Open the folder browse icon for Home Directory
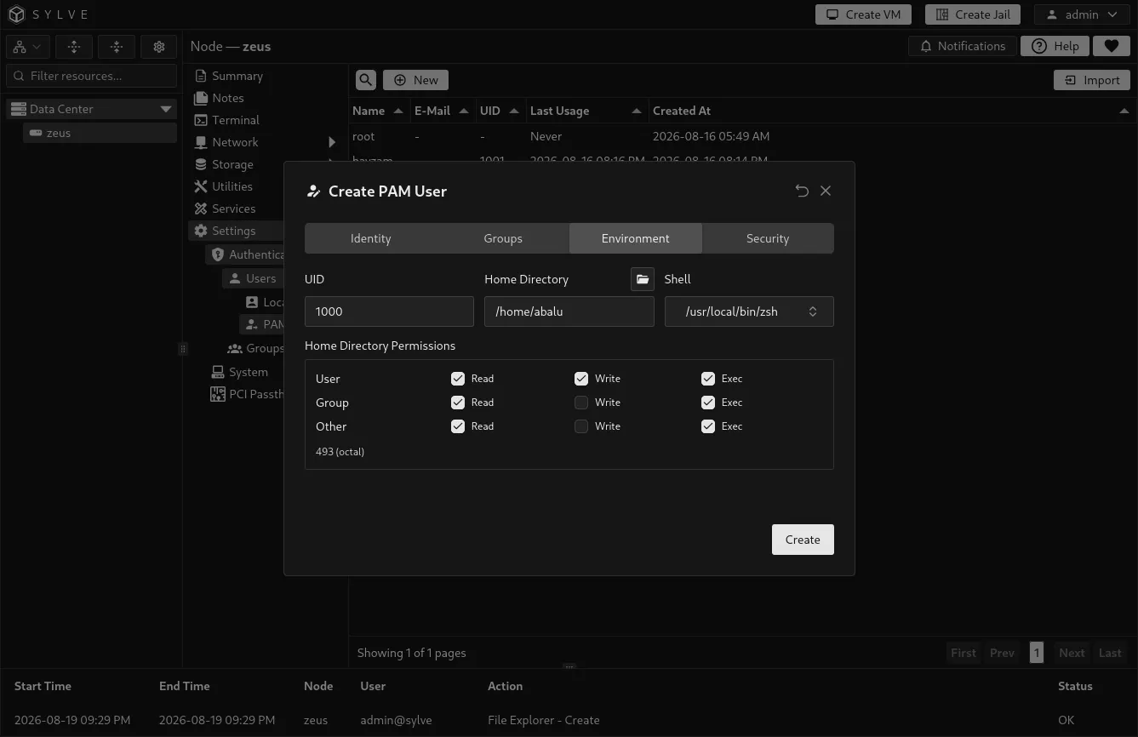 (x=643, y=279)
